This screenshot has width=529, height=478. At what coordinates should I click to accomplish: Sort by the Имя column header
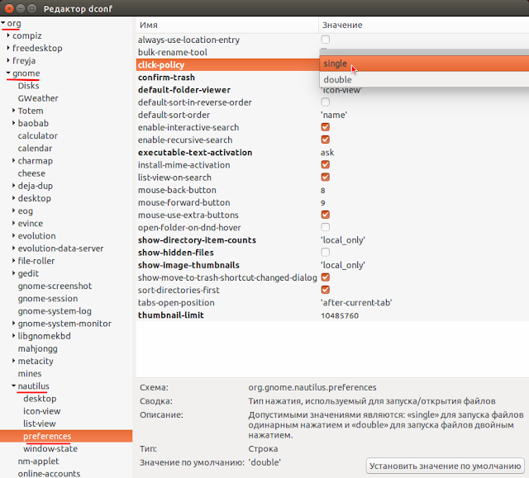click(x=227, y=25)
